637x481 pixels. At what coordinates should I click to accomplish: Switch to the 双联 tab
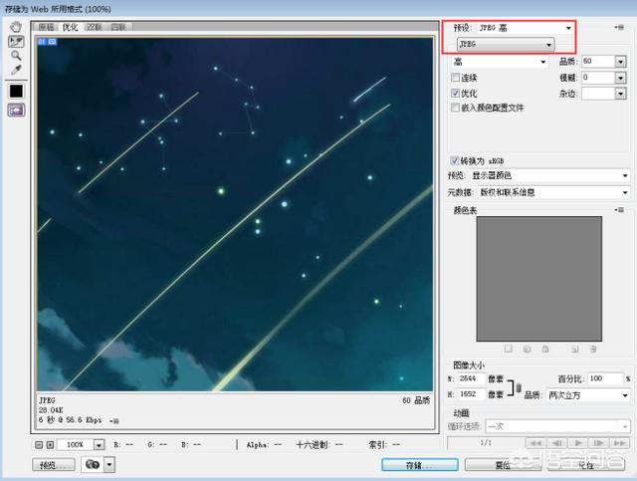95,27
